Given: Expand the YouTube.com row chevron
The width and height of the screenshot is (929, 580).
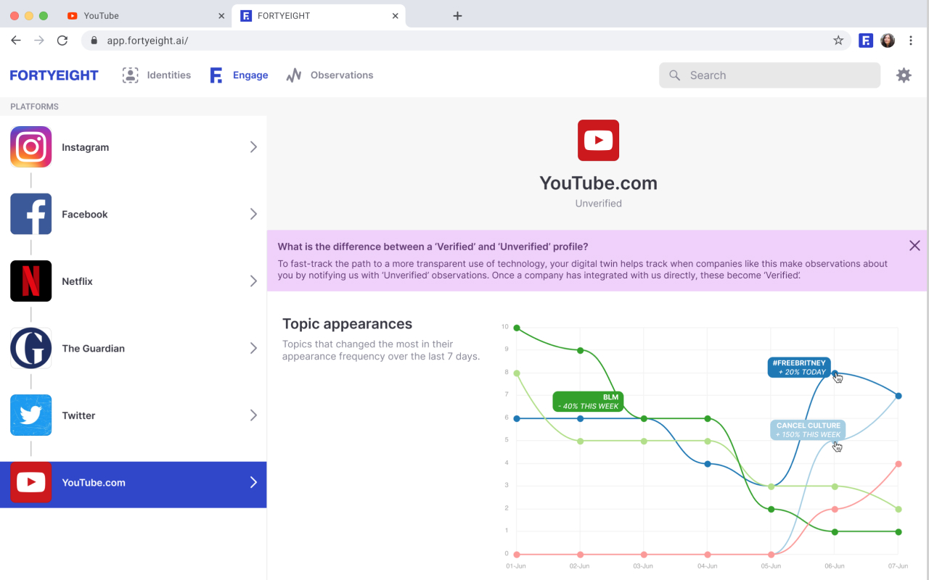Looking at the screenshot, I should coord(253,482).
